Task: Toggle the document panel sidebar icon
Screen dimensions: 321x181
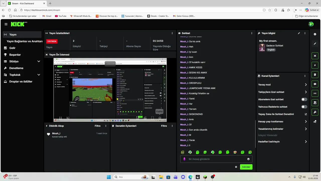Action: pyautogui.click(x=315, y=75)
